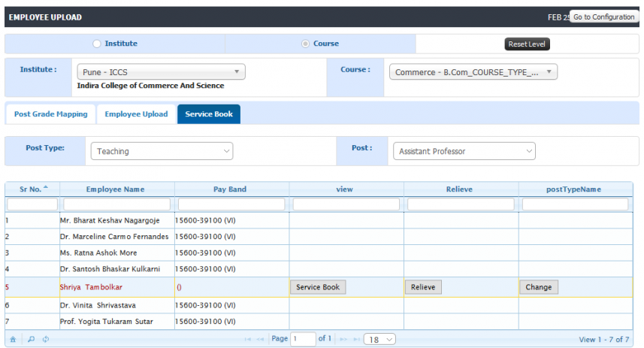This screenshot has width=644, height=348.
Task: Jump to last page arrow icon
Action: pyautogui.click(x=356, y=340)
